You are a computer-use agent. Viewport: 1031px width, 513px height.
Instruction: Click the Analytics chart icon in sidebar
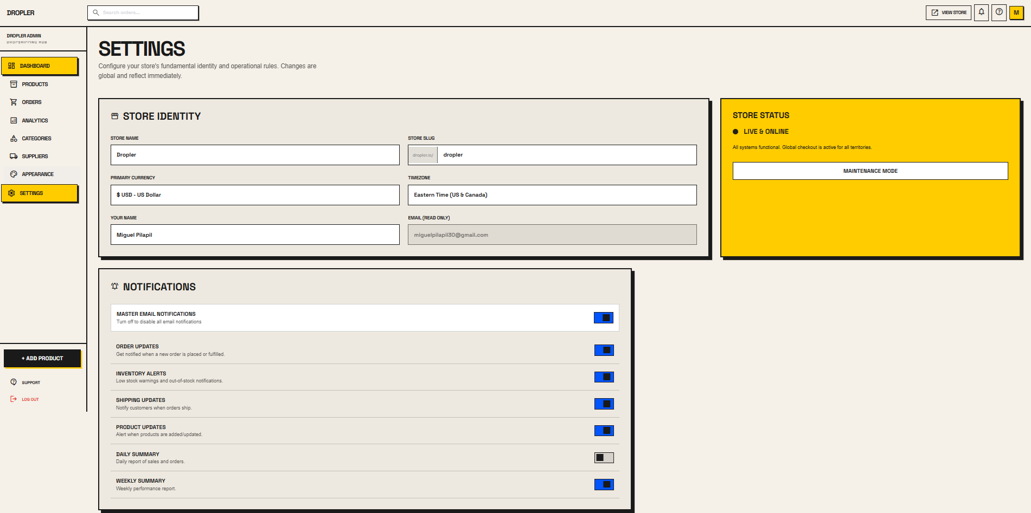(14, 121)
